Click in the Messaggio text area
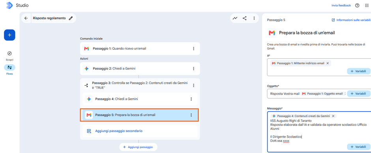 click(319, 132)
